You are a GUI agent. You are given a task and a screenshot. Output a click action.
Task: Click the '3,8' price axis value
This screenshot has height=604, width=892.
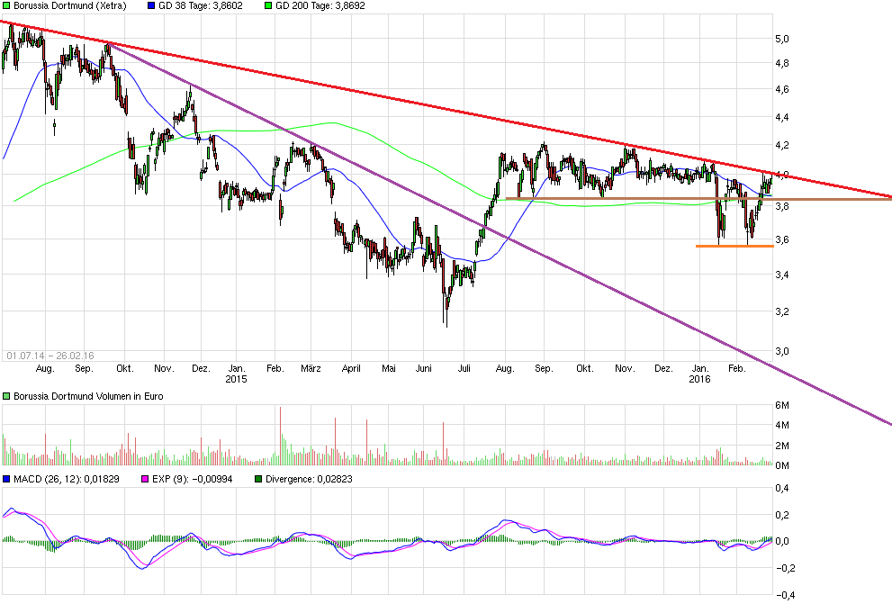[781, 206]
